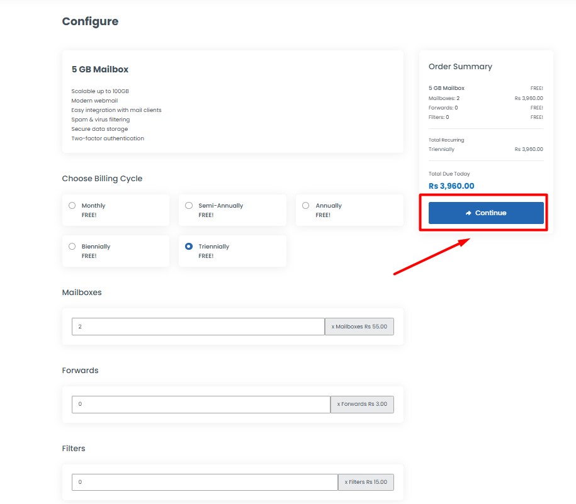This screenshot has width=576, height=504.
Task: Focus the Forwards quantity input field
Action: coord(200,404)
